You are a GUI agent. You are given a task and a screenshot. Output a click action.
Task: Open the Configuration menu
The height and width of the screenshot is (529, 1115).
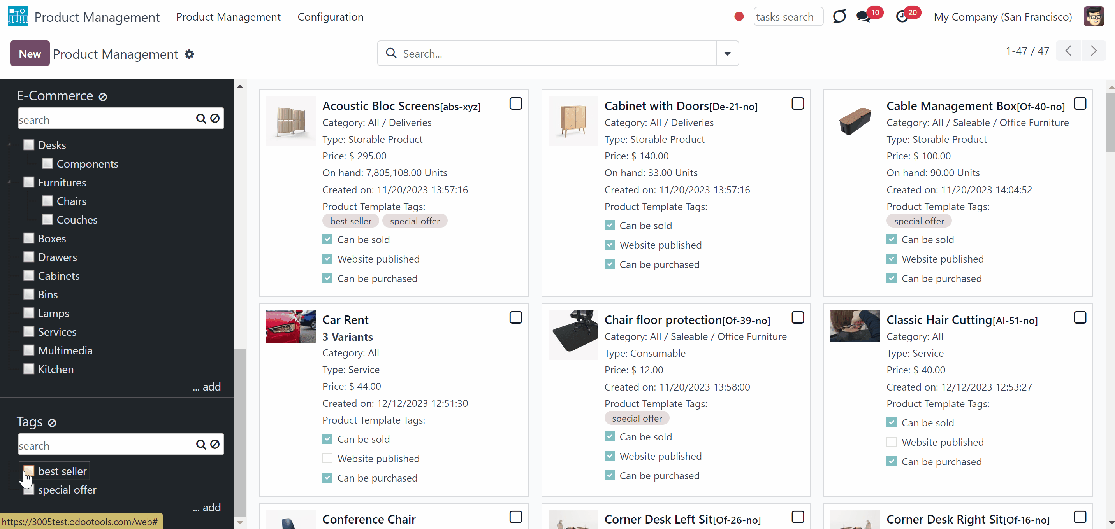(330, 17)
